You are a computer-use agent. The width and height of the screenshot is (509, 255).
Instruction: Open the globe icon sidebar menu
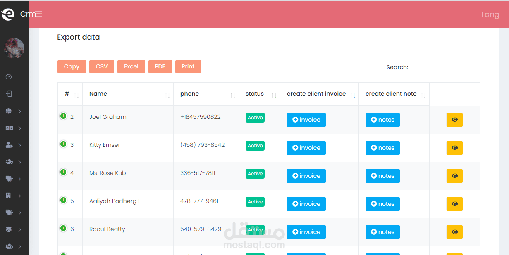tap(9, 111)
